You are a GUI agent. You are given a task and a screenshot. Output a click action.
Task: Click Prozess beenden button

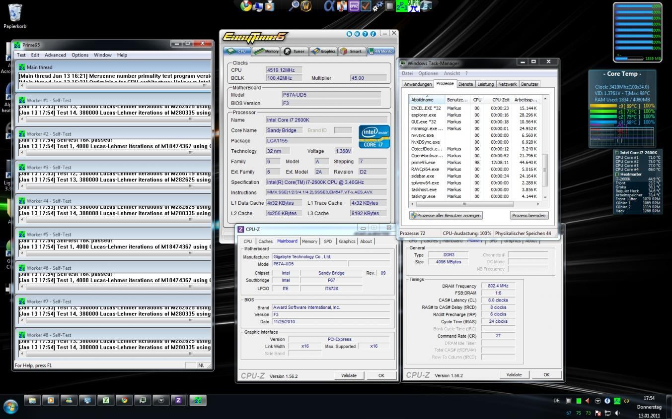click(529, 215)
